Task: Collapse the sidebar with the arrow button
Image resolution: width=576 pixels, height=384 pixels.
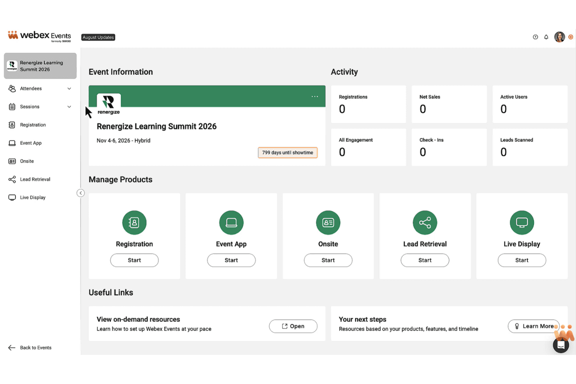Action: click(x=81, y=193)
